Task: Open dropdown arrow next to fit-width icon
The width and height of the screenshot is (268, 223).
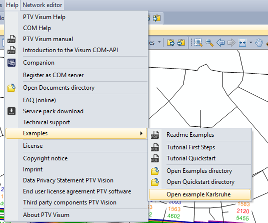Action: [250, 42]
